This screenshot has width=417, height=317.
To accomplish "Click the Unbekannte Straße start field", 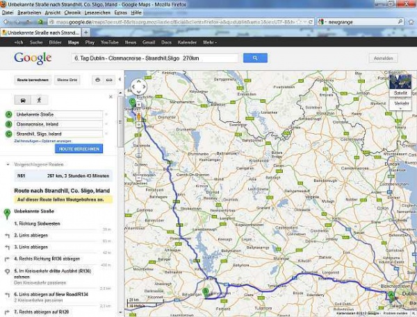I will 58,114.
